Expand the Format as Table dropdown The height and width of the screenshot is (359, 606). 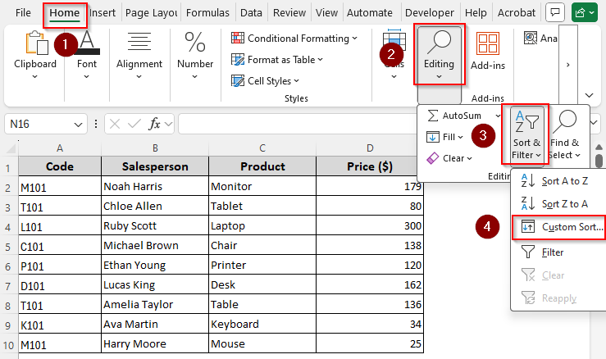point(277,59)
